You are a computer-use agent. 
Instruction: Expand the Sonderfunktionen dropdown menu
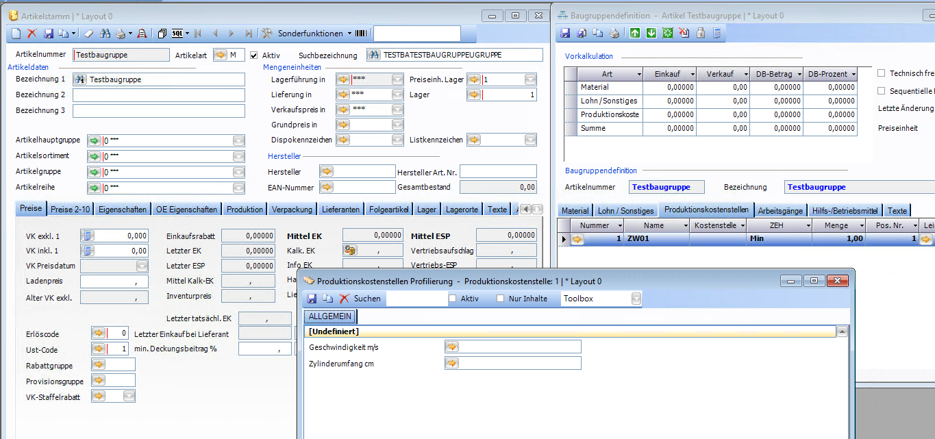tap(349, 33)
